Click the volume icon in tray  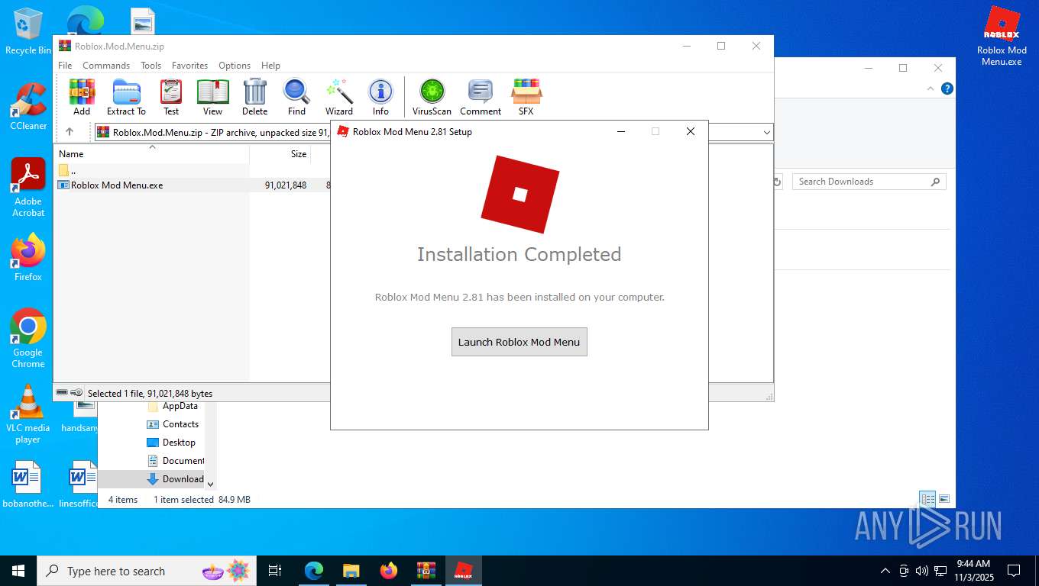point(921,571)
